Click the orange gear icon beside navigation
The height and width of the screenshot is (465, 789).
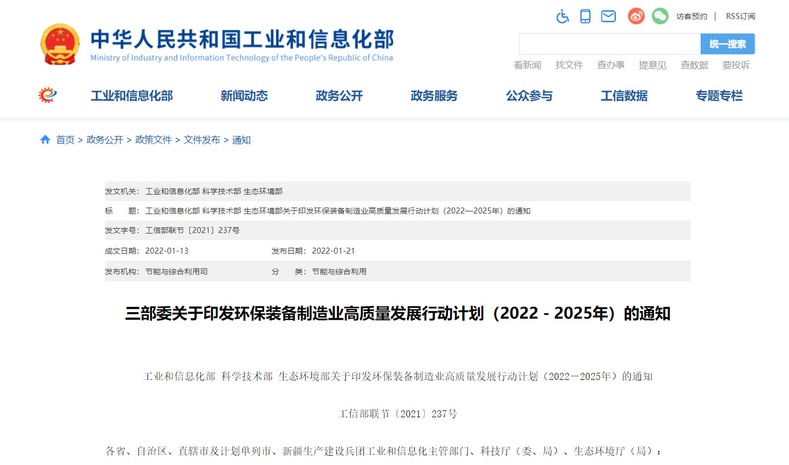tap(48, 95)
